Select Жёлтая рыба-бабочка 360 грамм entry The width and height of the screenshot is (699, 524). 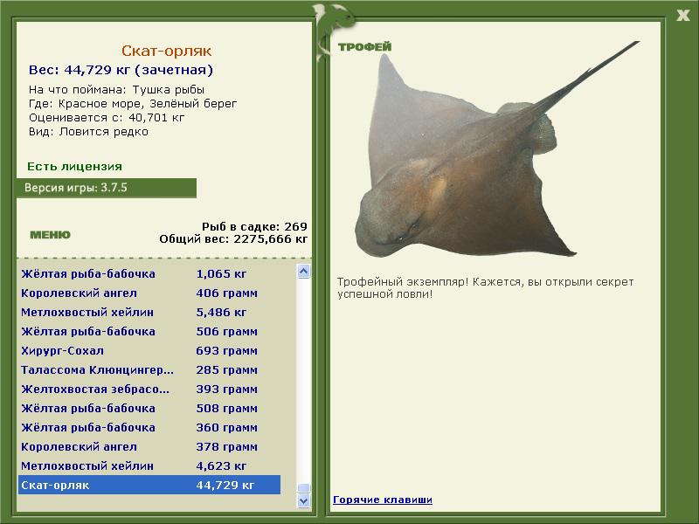[149, 427]
